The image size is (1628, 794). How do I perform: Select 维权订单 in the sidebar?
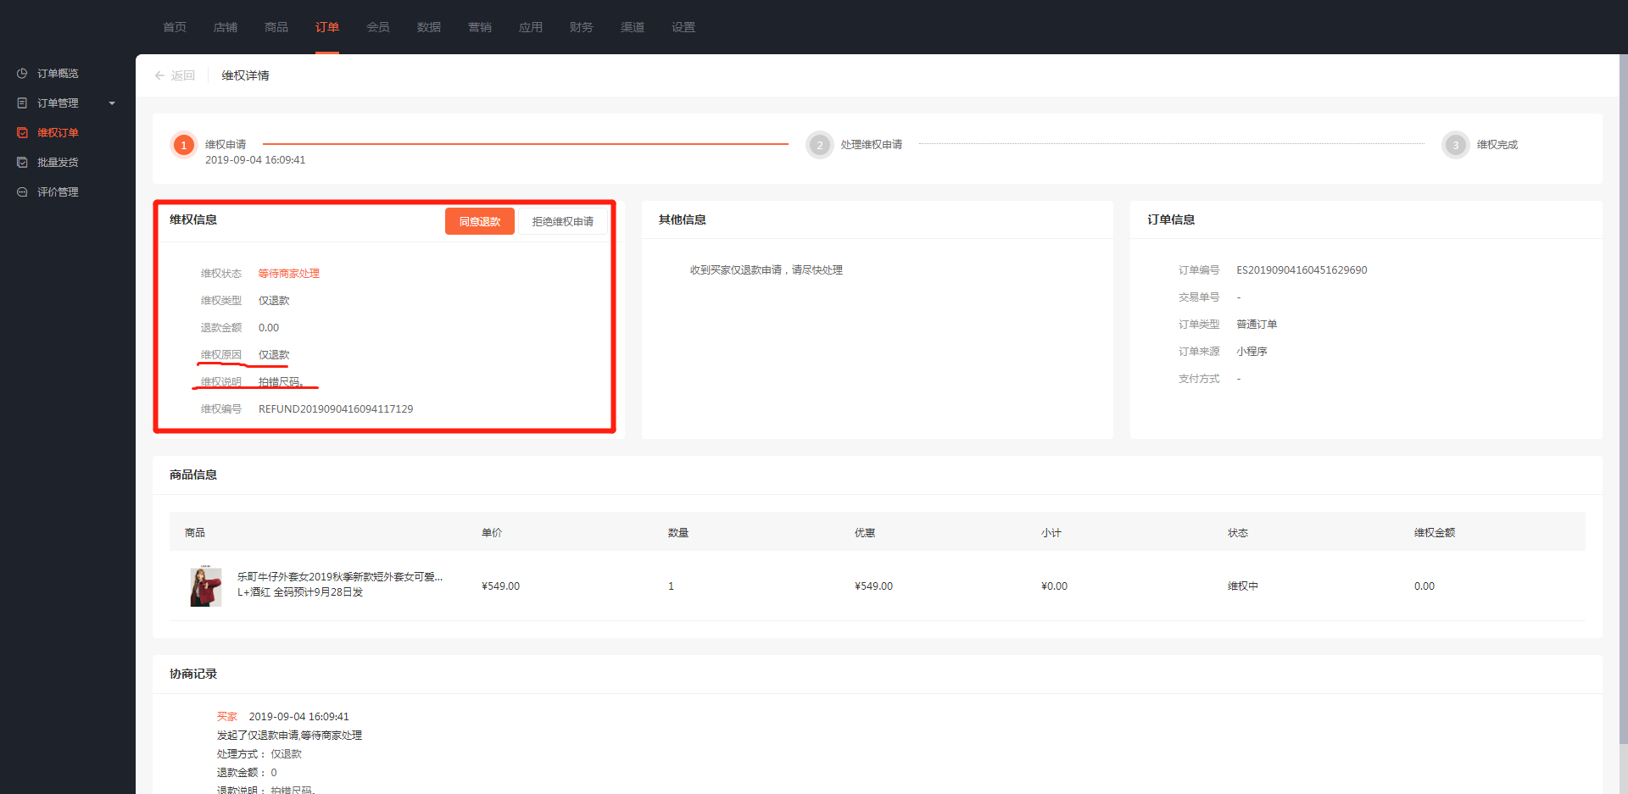(58, 133)
